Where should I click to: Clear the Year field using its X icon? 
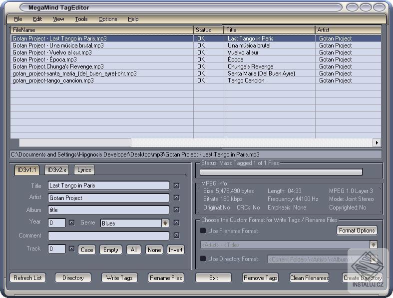tap(71, 223)
